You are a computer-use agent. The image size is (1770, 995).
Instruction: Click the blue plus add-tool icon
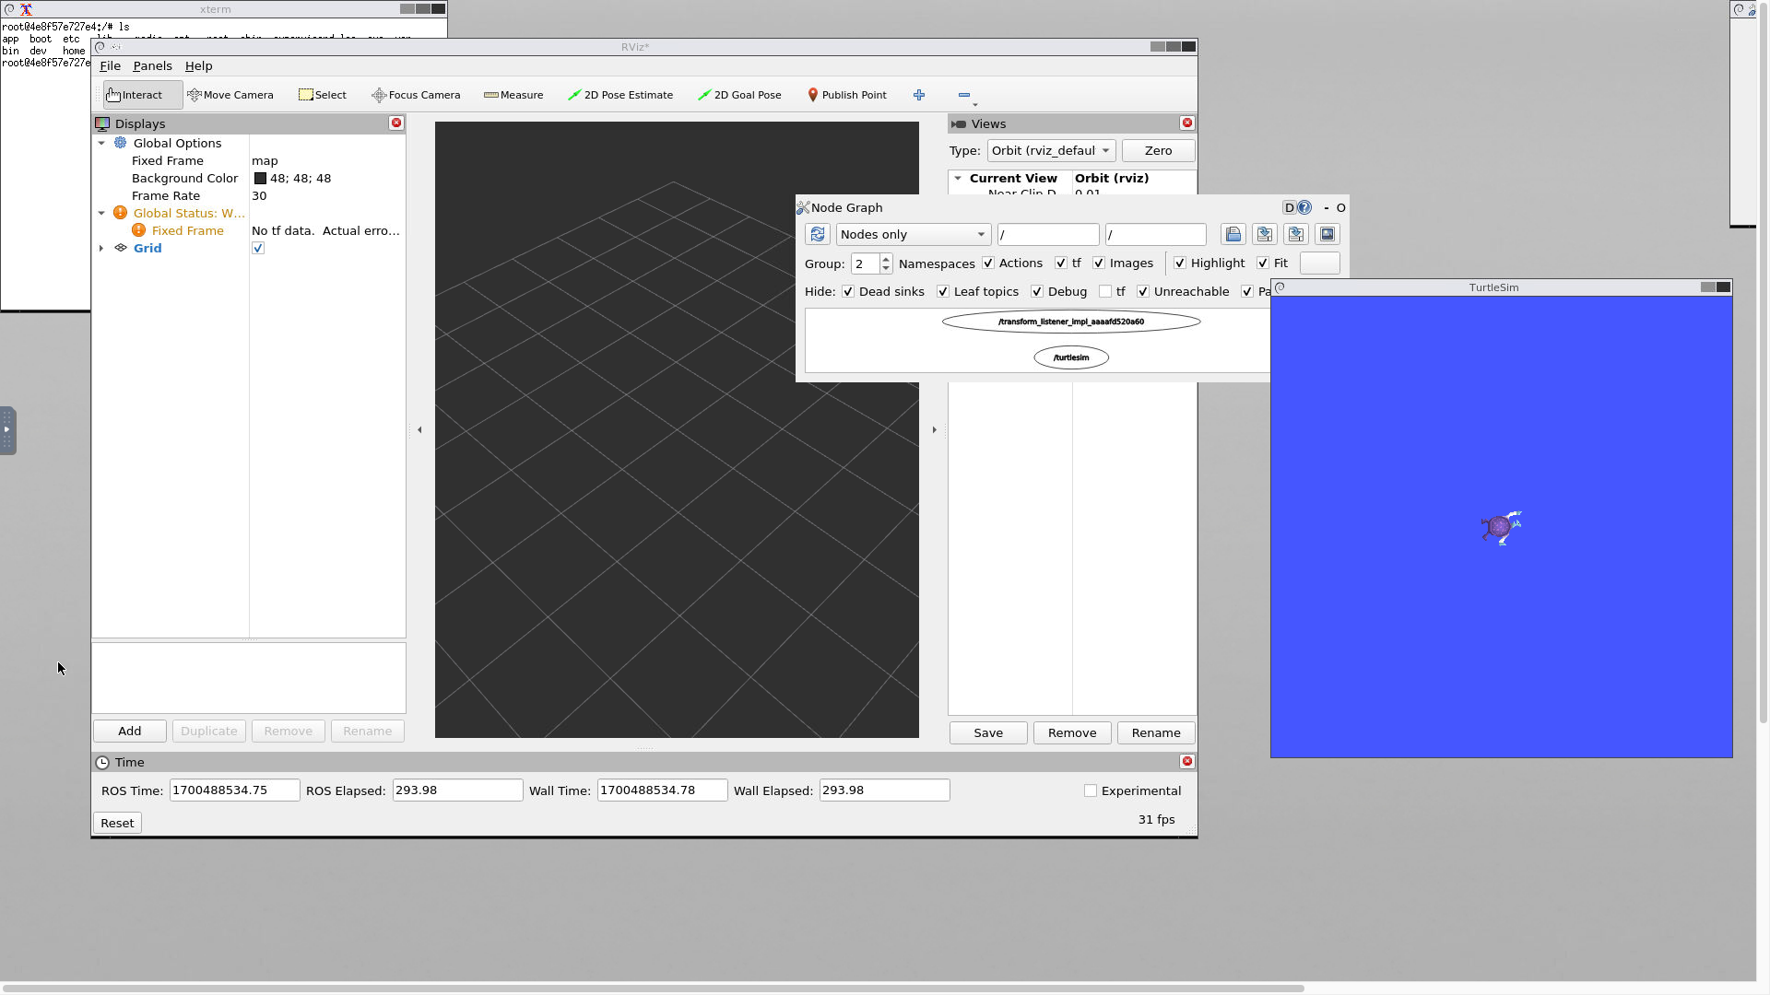tap(919, 95)
